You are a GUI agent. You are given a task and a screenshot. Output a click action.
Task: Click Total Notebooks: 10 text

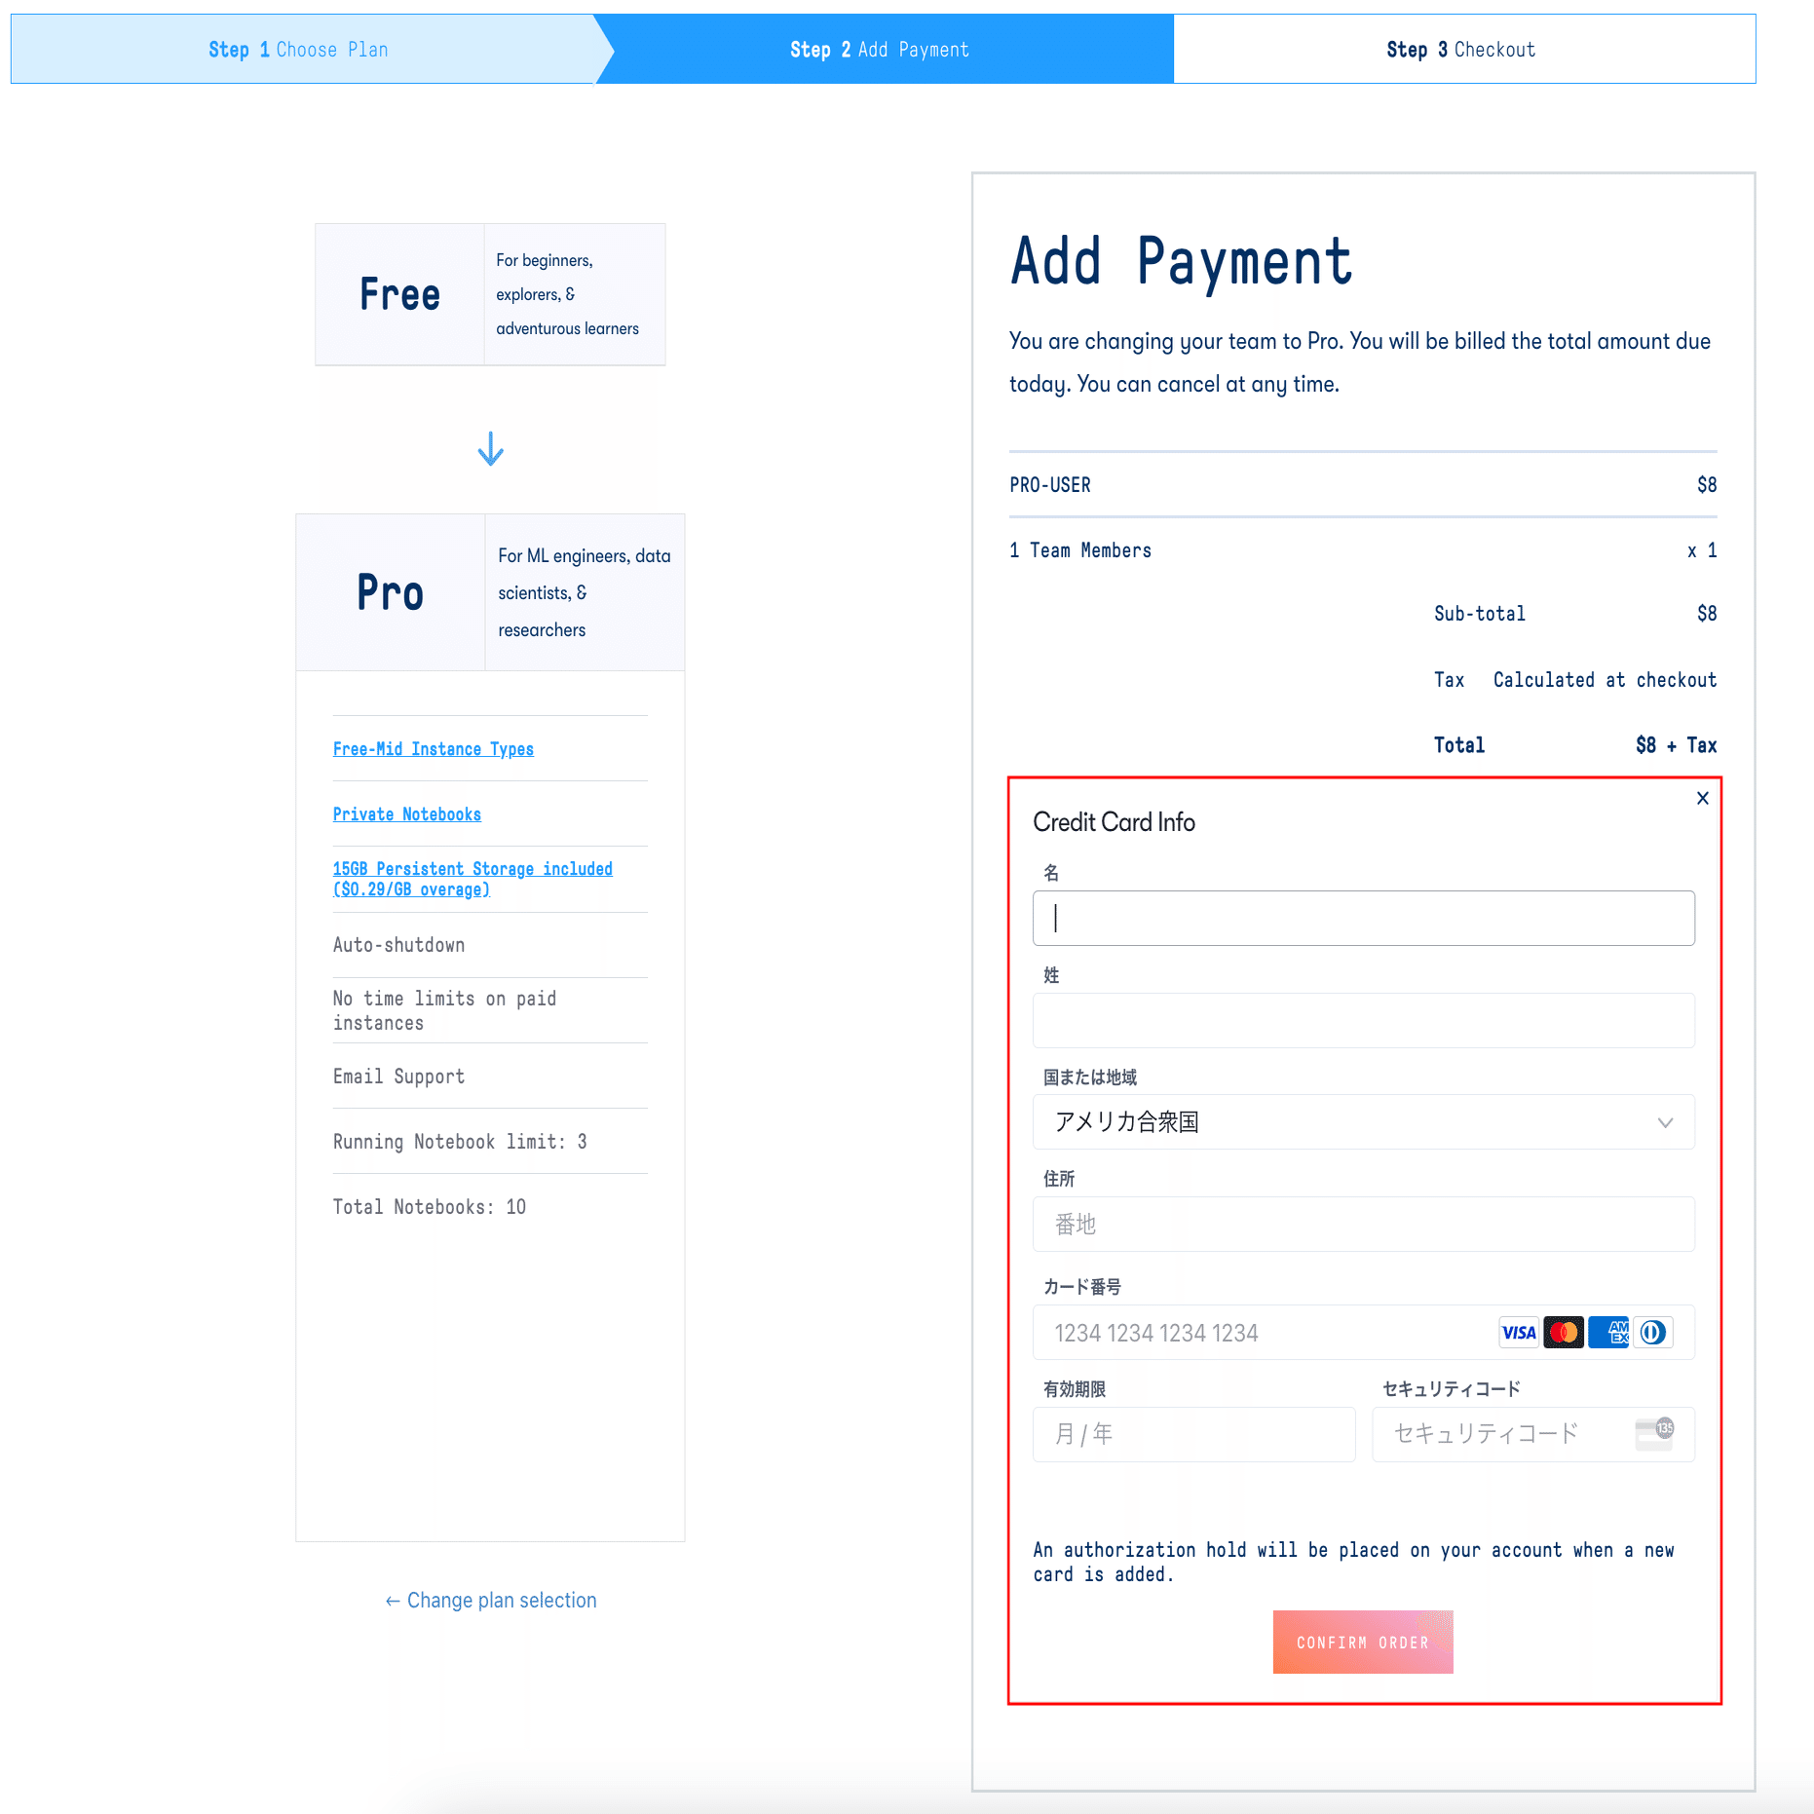point(430,1207)
